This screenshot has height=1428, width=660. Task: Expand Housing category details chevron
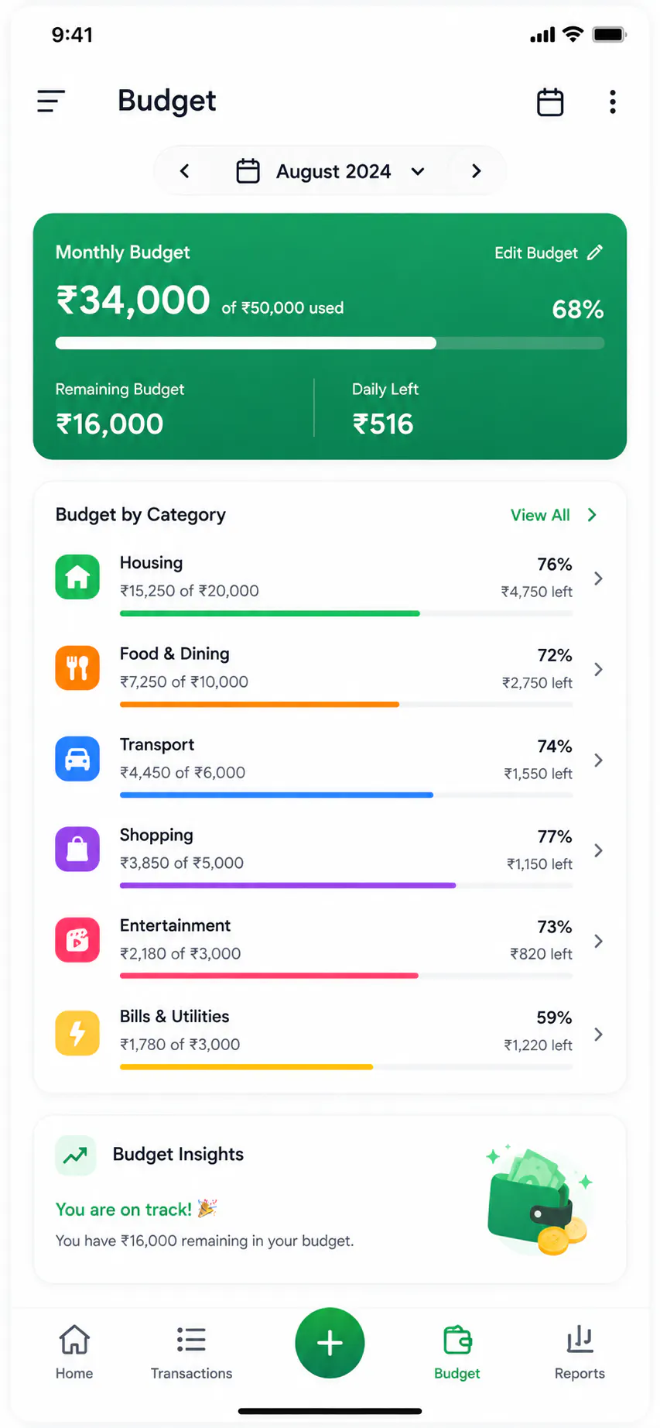[x=598, y=578]
